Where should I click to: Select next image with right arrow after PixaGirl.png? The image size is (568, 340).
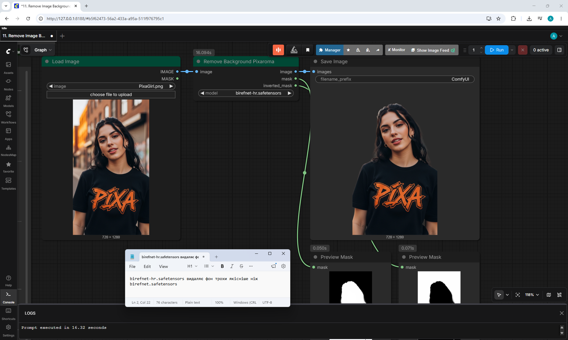pos(171,86)
